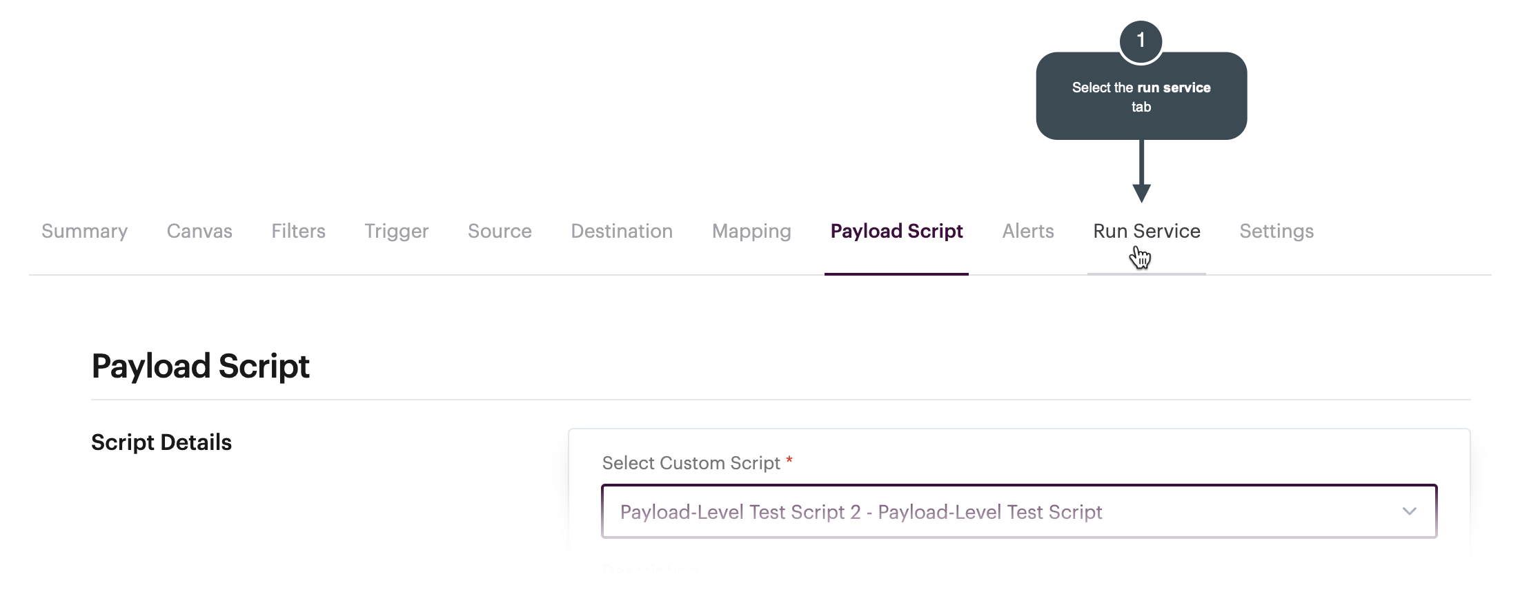This screenshot has height=605, width=1529.
Task: Go to the Settings tab
Action: (1276, 232)
